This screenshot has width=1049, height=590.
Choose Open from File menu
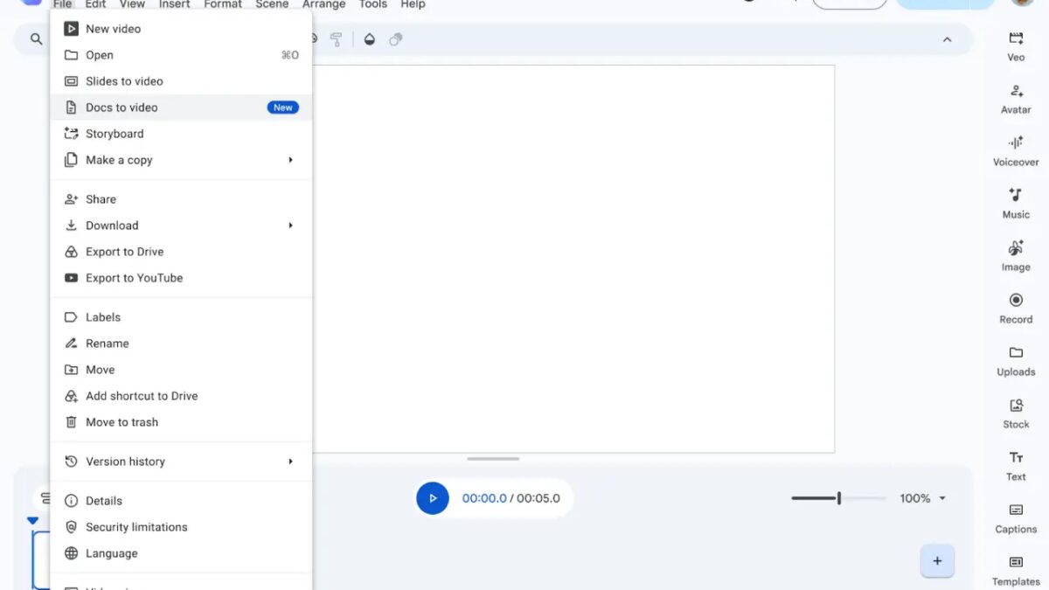click(181, 55)
